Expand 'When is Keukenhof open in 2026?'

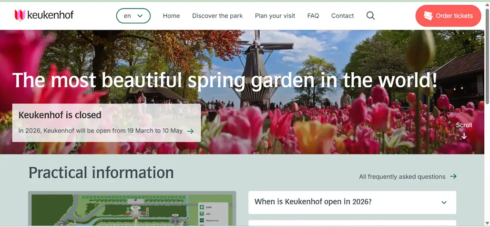coord(313,202)
